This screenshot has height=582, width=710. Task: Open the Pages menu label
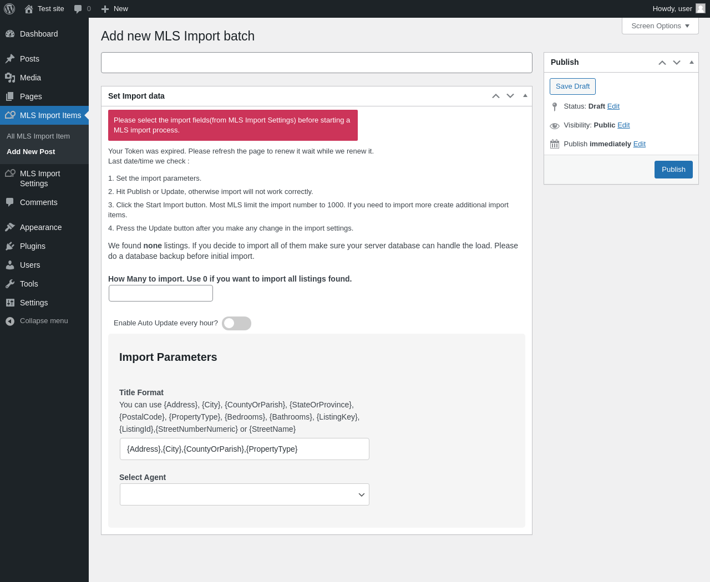(31, 96)
